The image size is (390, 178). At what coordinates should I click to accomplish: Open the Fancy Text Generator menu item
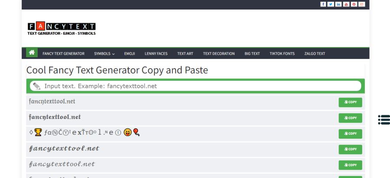[x=63, y=53]
